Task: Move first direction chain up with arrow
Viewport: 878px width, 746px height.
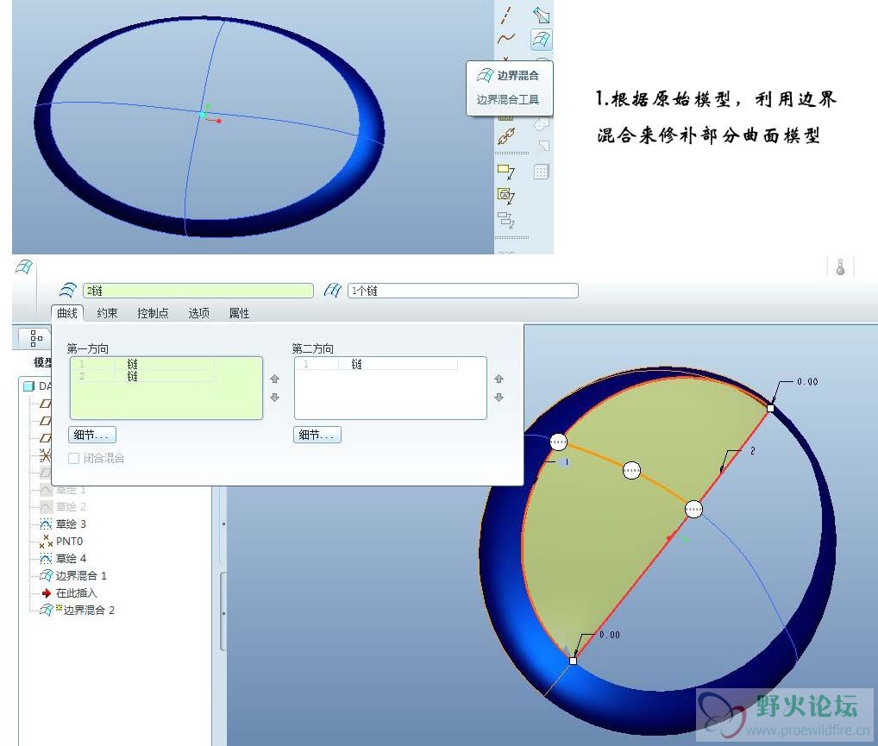Action: (x=274, y=379)
